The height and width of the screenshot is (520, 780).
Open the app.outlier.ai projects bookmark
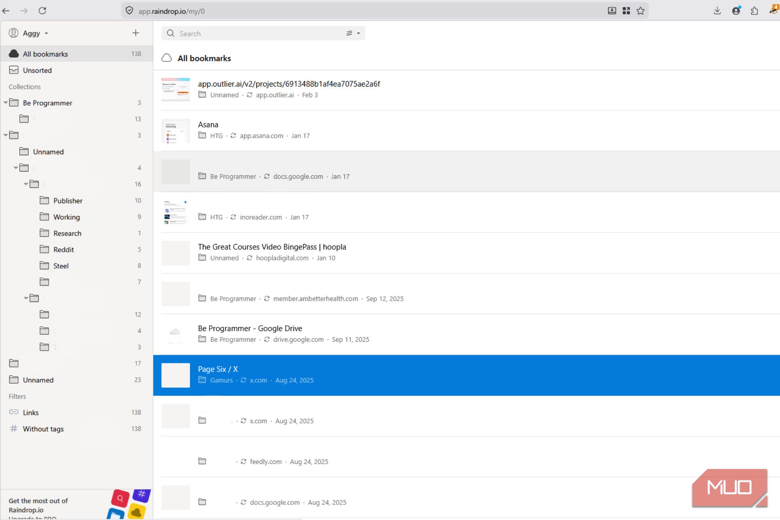tap(467, 90)
